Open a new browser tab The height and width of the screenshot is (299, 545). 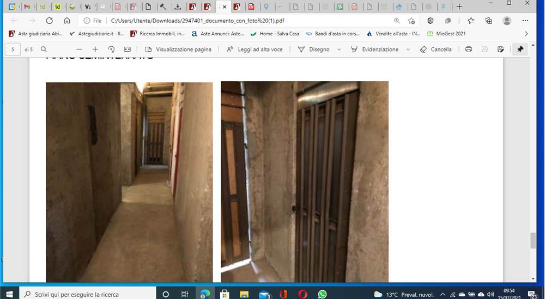pos(459,7)
